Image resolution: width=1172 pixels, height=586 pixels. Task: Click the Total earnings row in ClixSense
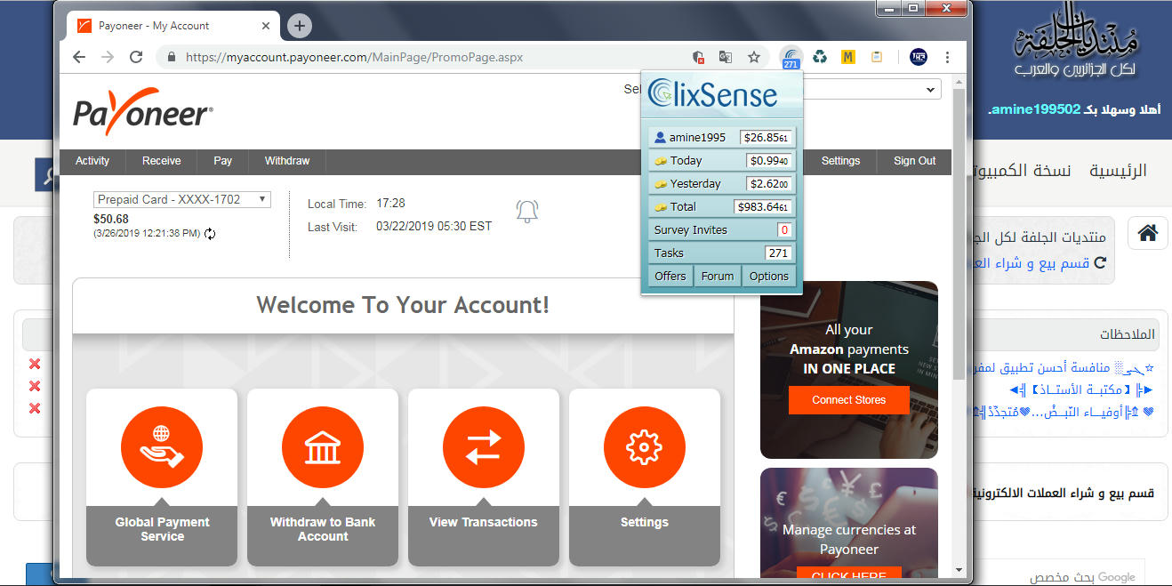[x=722, y=206]
